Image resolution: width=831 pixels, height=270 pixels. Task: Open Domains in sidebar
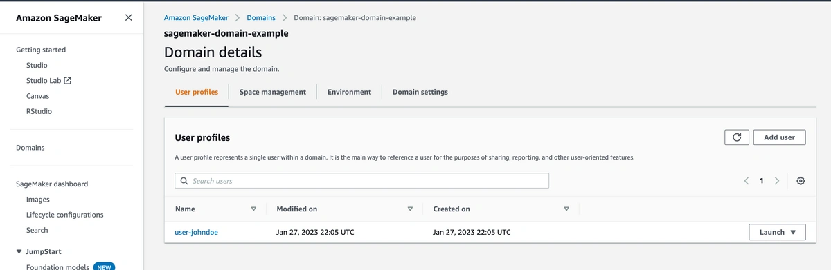[x=30, y=147]
